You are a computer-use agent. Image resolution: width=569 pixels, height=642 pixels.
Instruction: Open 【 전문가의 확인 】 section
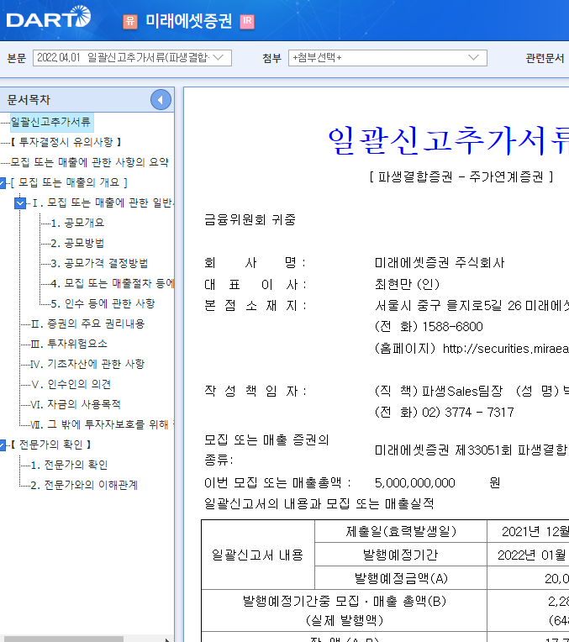[50, 445]
